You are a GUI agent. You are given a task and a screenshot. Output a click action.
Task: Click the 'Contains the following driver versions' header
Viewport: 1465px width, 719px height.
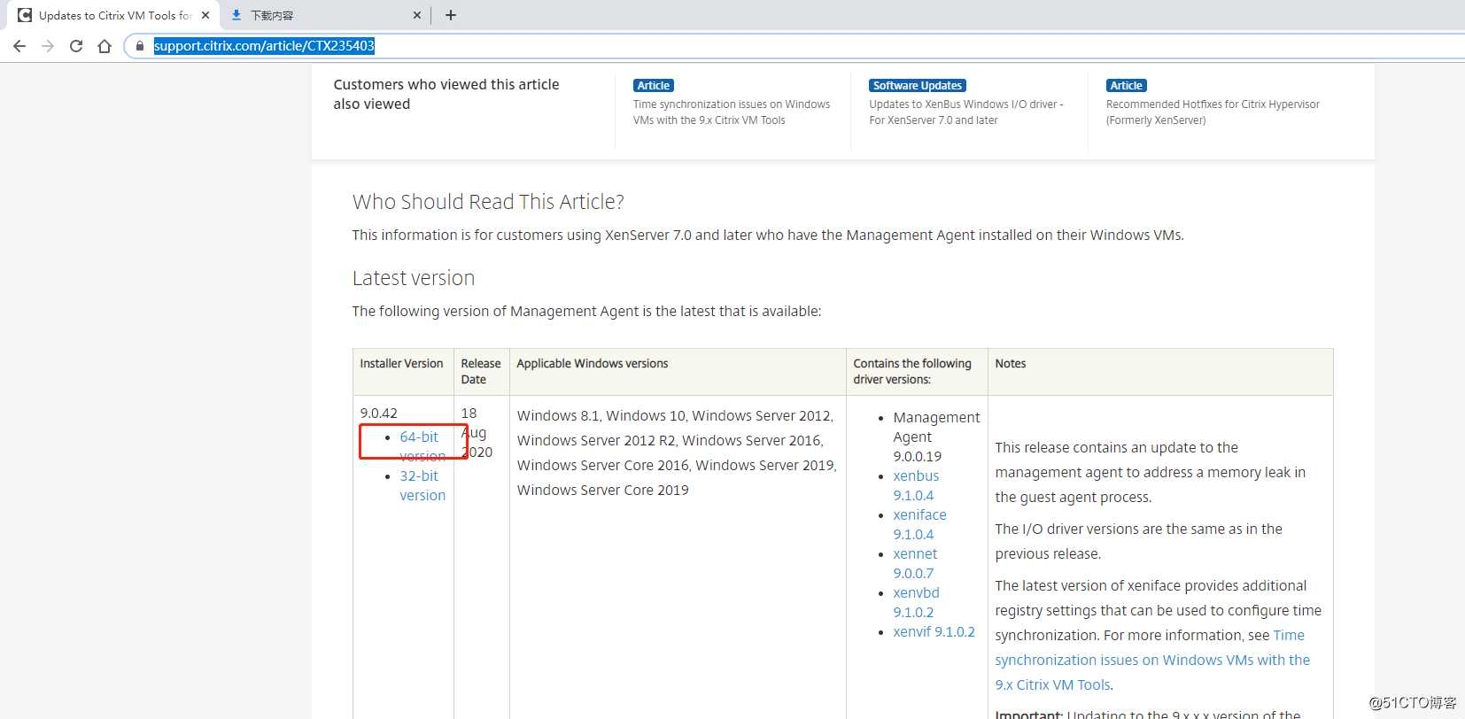912,371
